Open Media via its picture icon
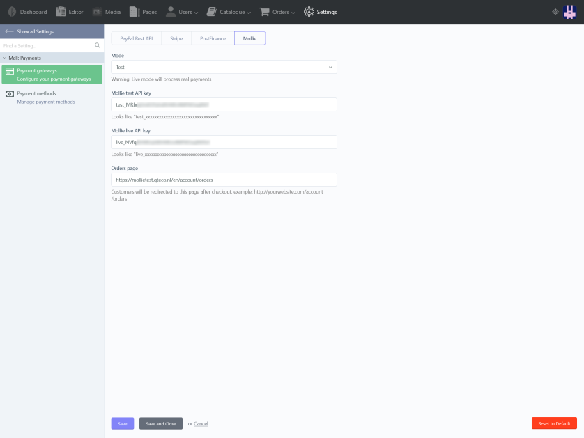Image resolution: width=584 pixels, height=438 pixels. click(x=97, y=12)
